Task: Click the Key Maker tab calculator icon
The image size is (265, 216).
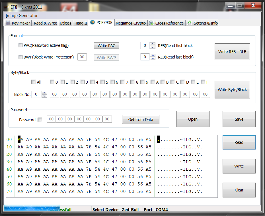Action: click(x=8, y=23)
